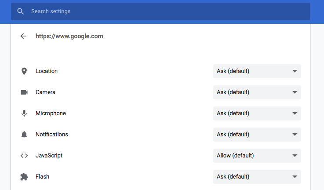The image size is (324, 190).
Task: Click the Camera icon
Action: [x=24, y=92]
